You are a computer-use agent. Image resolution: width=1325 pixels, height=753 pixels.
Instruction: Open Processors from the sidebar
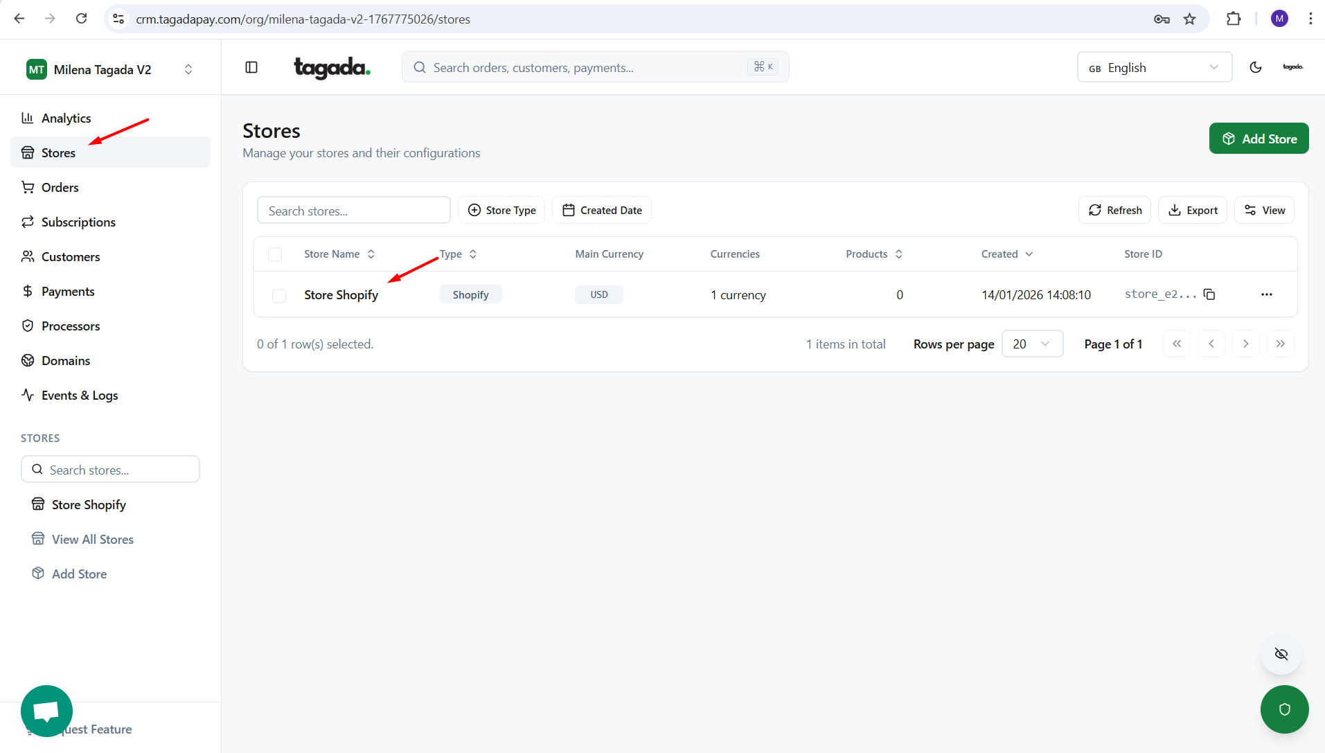pos(70,326)
